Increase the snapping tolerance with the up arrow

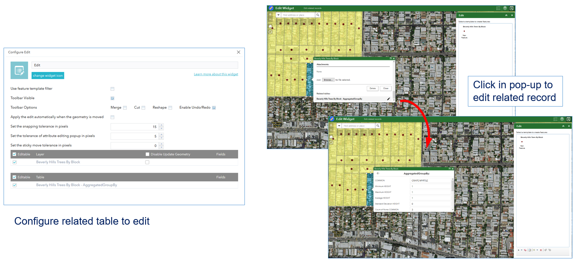click(x=161, y=125)
